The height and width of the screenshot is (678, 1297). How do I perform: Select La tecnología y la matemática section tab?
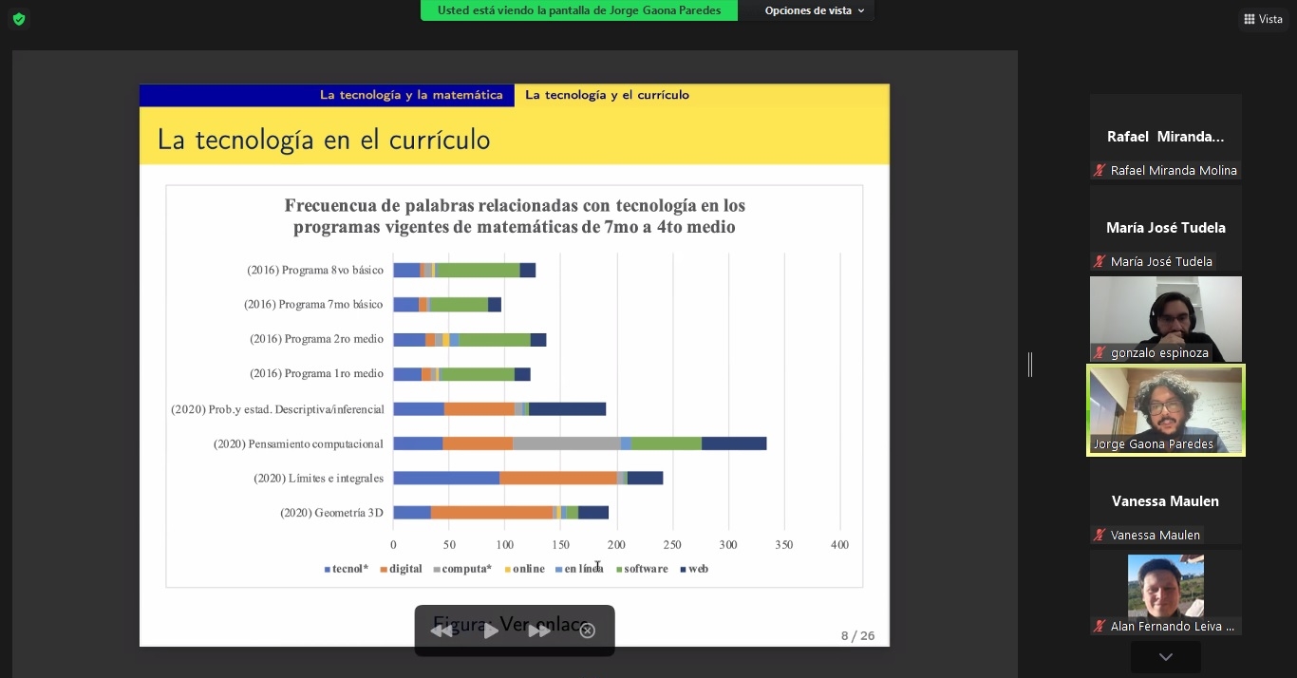[x=411, y=95]
